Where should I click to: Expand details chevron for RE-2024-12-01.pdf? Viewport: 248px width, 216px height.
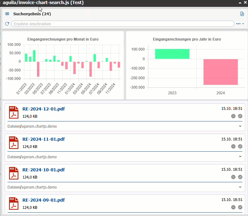240,126
